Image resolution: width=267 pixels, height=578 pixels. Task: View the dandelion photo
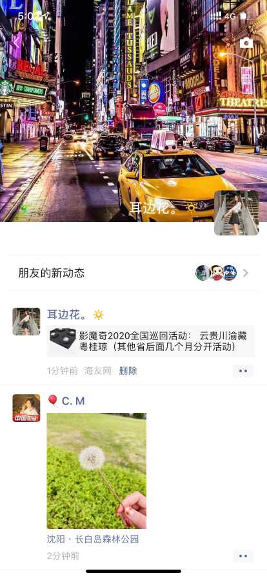pos(97,471)
